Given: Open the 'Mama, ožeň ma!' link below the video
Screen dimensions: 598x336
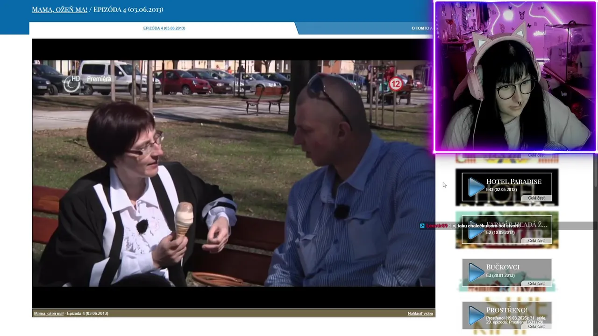Looking at the screenshot, I should pyautogui.click(x=49, y=313).
